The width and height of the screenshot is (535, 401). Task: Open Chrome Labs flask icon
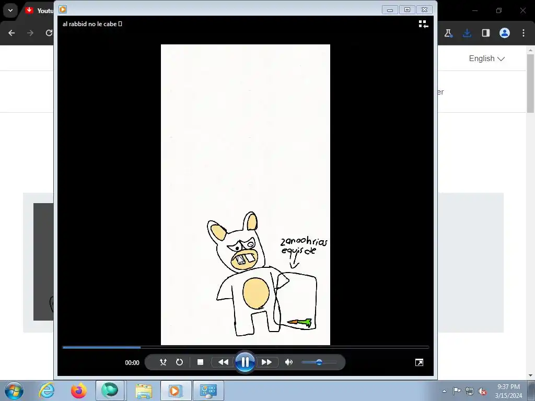(x=448, y=33)
